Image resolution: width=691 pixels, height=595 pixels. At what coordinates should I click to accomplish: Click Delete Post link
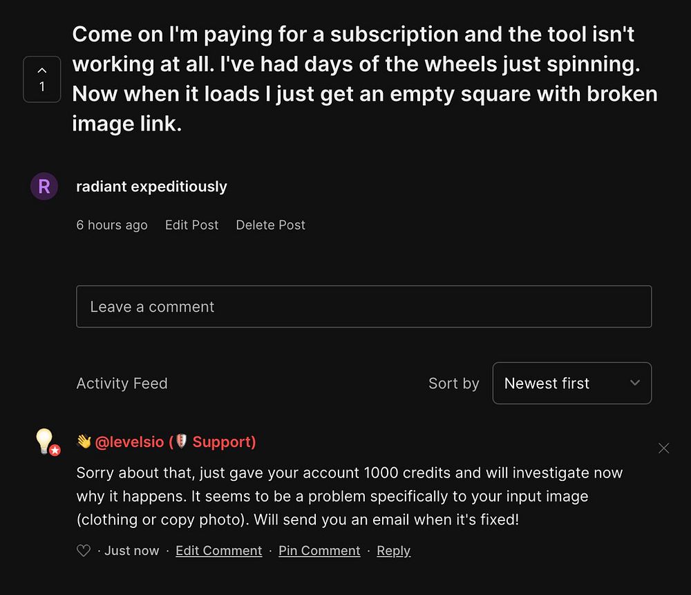270,225
